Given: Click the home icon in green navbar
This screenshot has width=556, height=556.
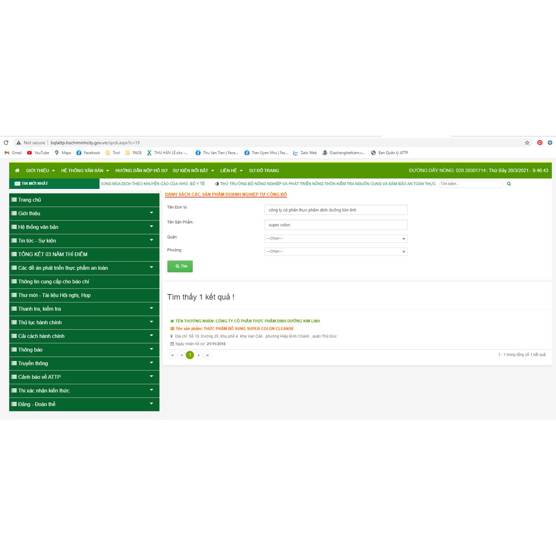Looking at the screenshot, I should (x=17, y=170).
